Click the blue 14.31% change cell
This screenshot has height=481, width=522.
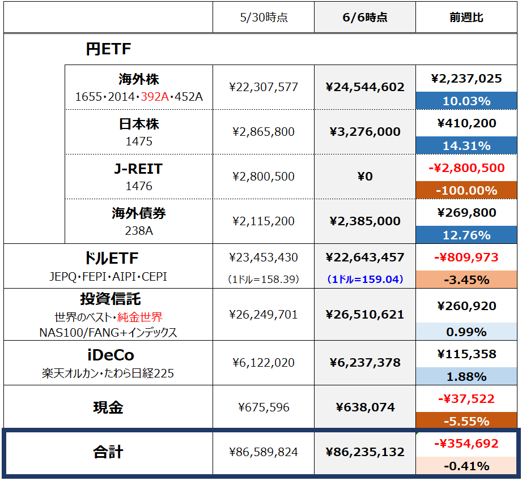[466, 145]
